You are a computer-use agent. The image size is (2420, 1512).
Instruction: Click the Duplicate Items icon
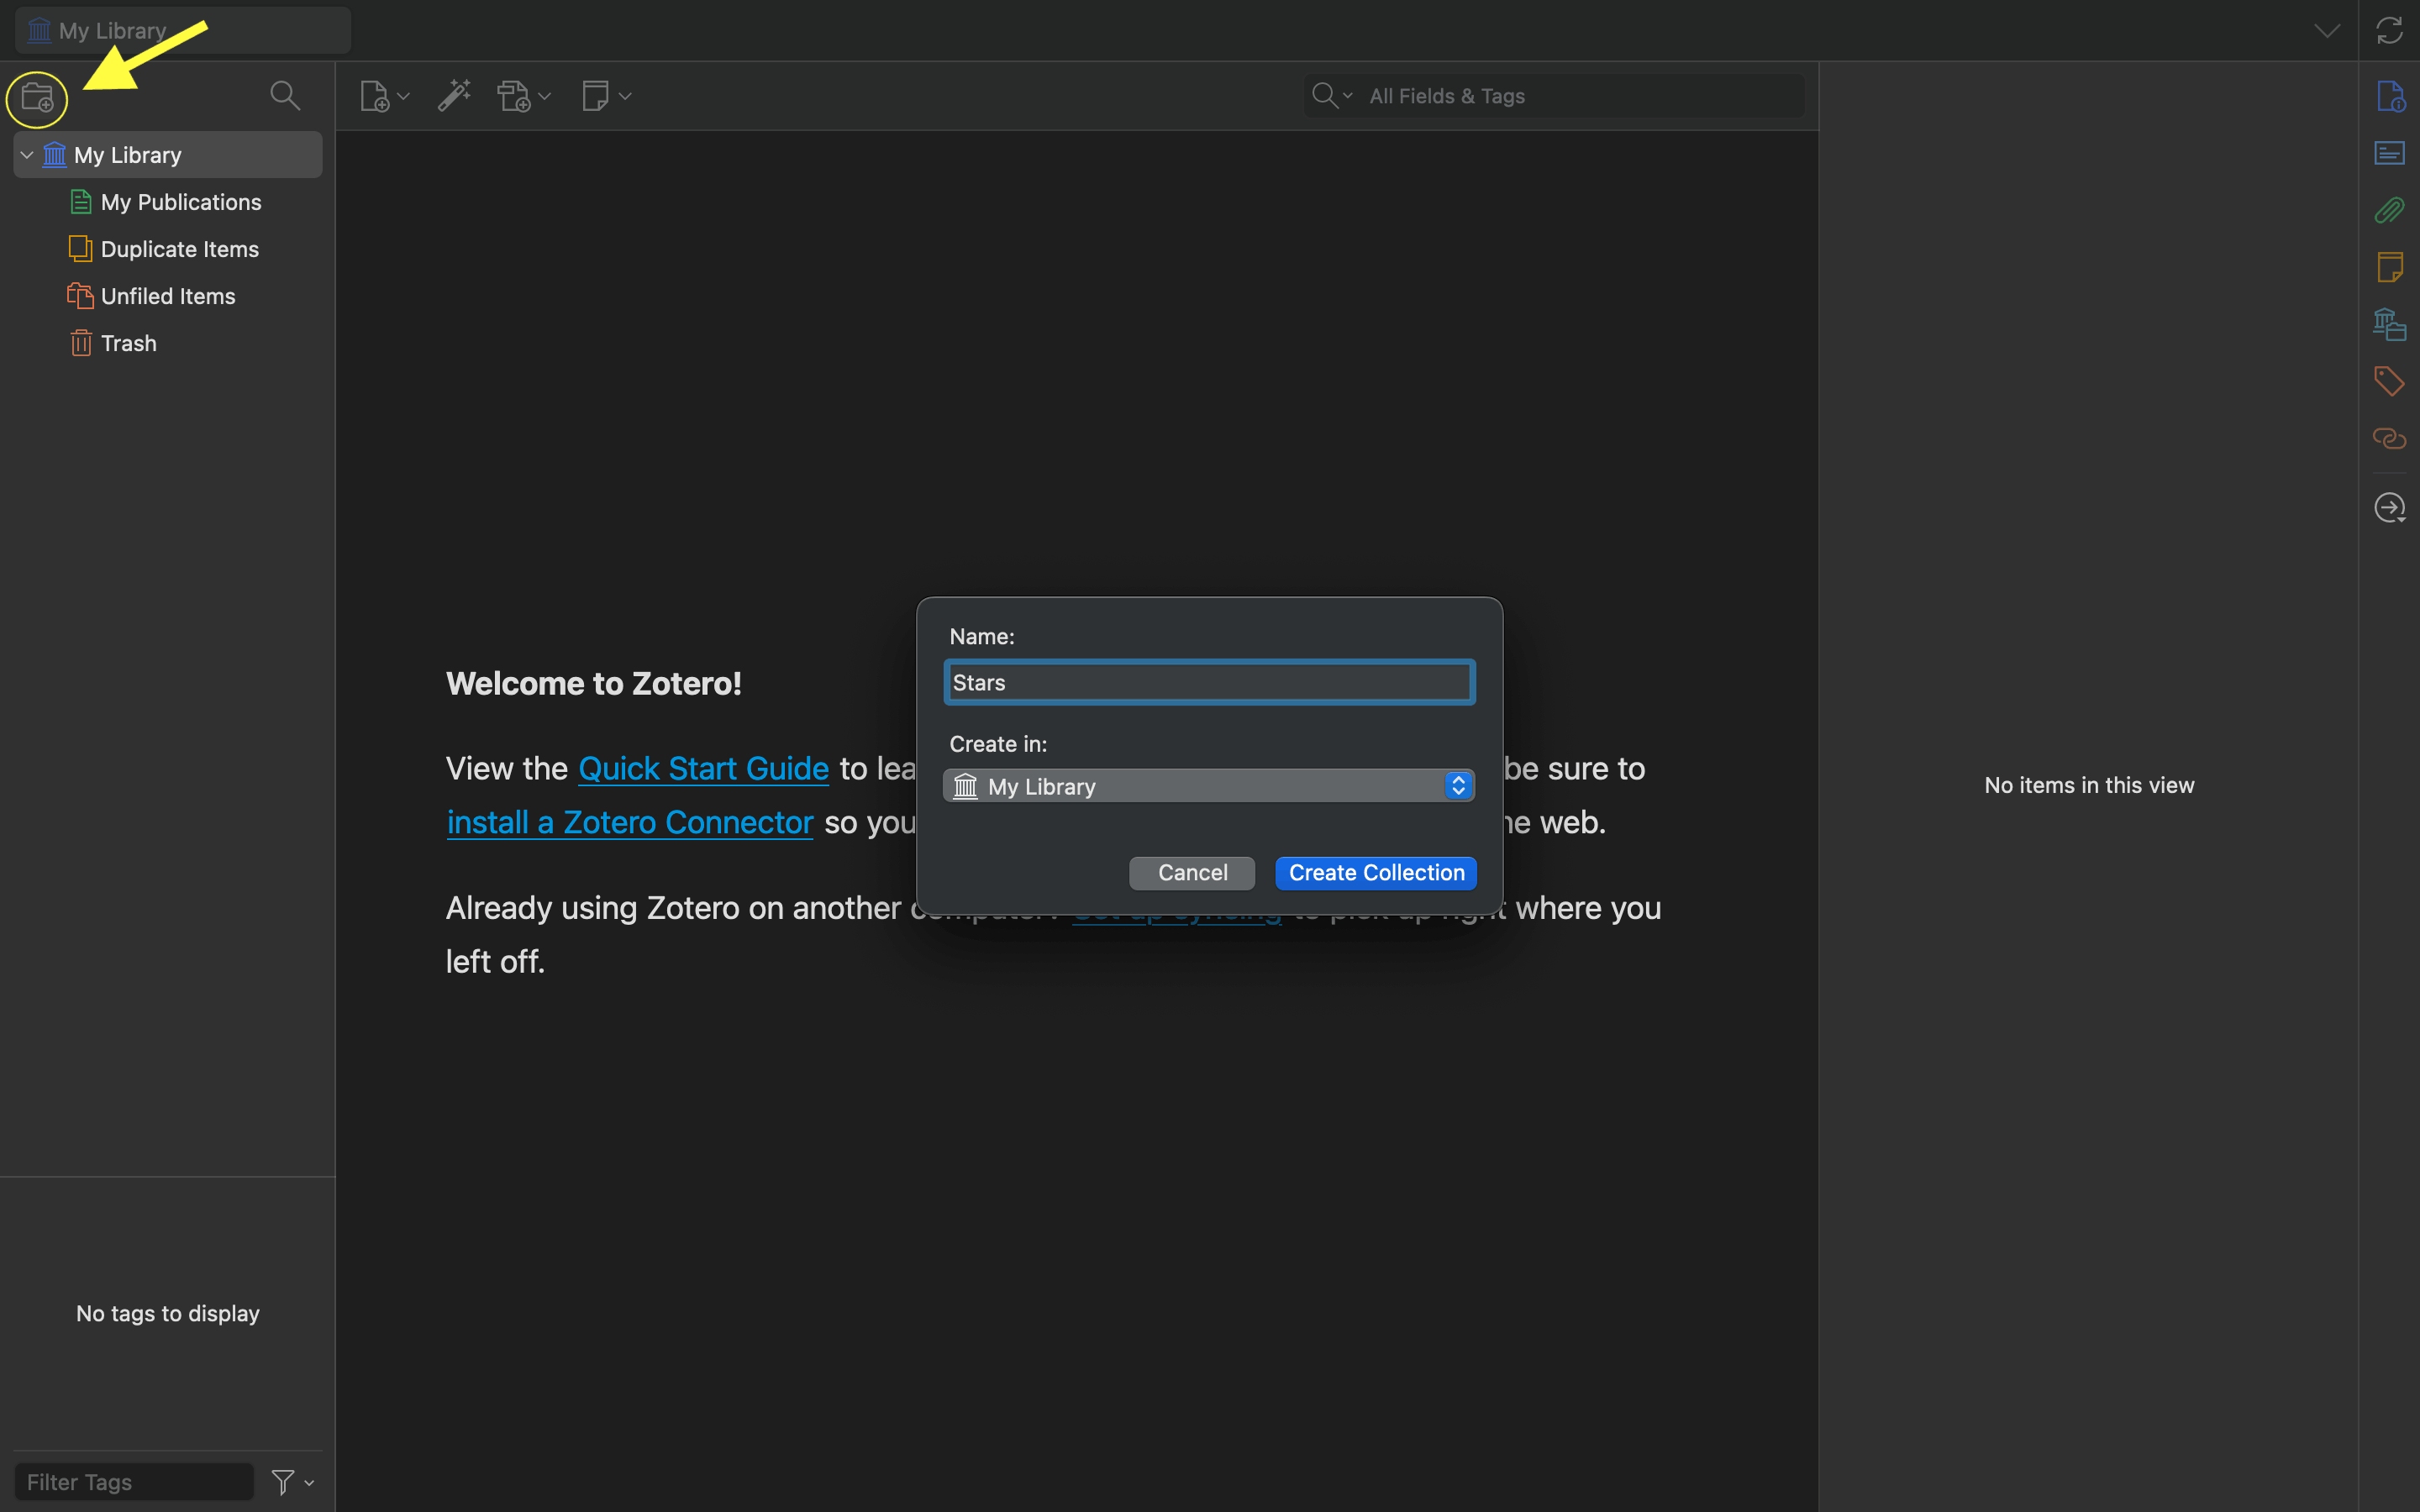81,249
